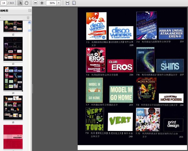Screen dimensions: 188x151
Task: Open page 12 thumbnail
Action: click(13, 26)
